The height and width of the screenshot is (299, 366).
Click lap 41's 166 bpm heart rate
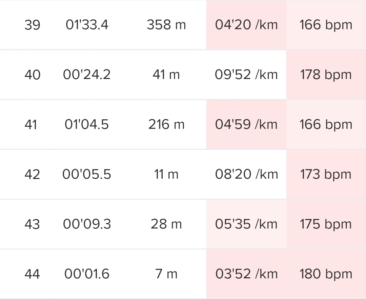326,125
